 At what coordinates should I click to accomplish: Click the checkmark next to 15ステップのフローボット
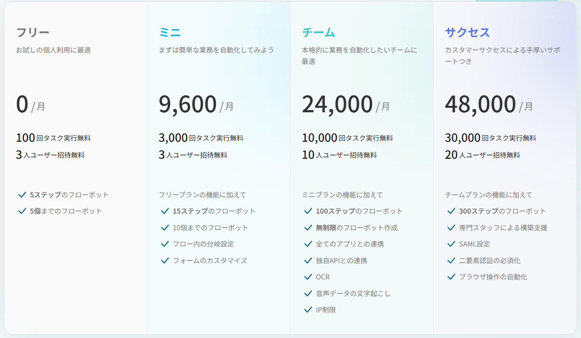pos(165,211)
